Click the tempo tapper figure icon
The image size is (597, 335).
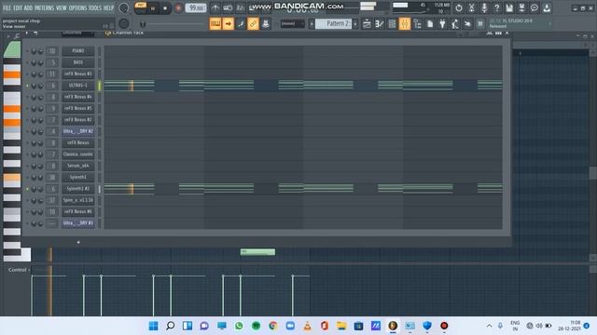coord(455,24)
